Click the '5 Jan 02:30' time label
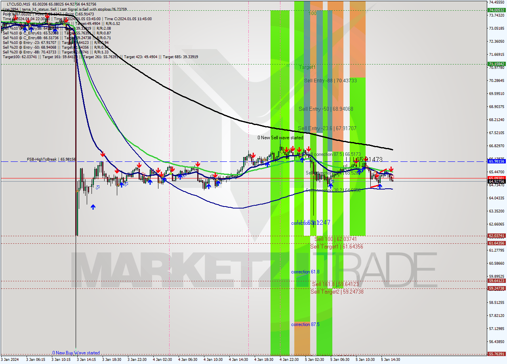507x364 pixels. point(314,360)
